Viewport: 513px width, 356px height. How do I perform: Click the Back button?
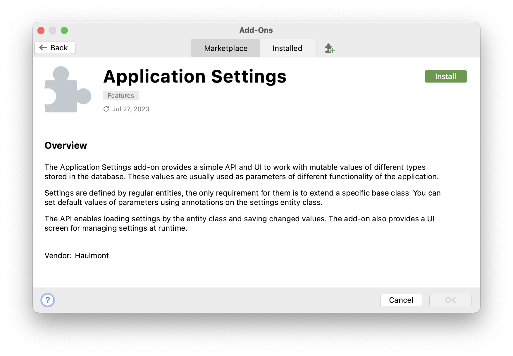(x=55, y=48)
